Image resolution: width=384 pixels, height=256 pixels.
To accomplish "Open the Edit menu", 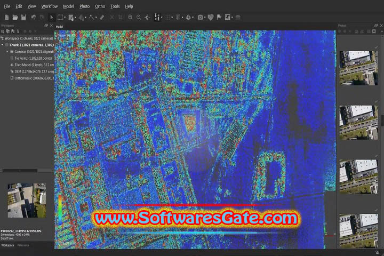I will pos(19,6).
